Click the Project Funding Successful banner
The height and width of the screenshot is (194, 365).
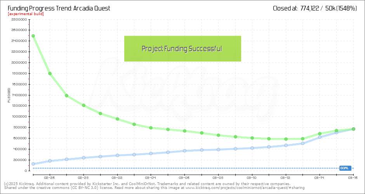[x=182, y=49]
